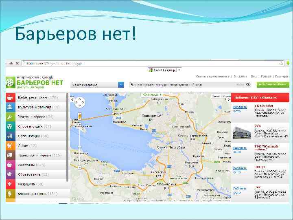Image resolution: width=293 pixels, height=220 pixels.
Task: Click the red Найдено объектов header
Action: (x=260, y=97)
